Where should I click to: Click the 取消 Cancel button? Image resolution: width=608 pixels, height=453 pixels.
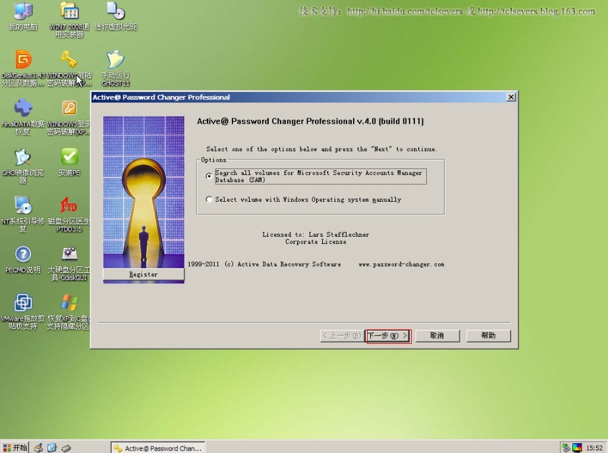[x=437, y=336]
